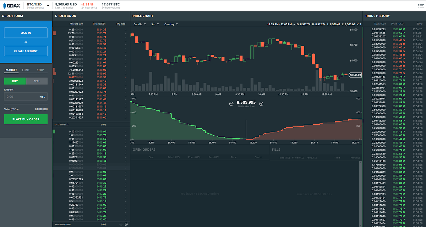The height and width of the screenshot is (227, 426).
Task: Select the MARKET order tab
Action: coord(11,70)
